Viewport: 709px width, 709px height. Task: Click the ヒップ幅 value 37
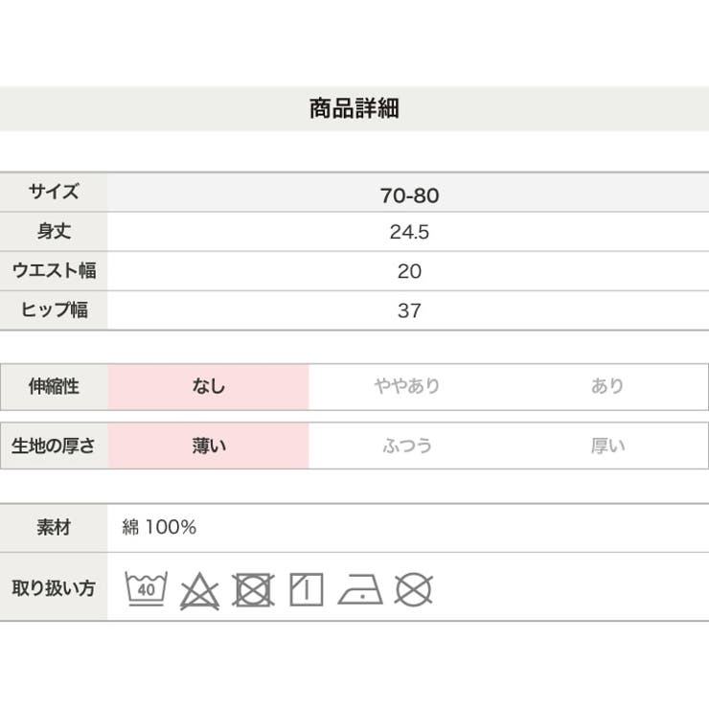(x=409, y=310)
